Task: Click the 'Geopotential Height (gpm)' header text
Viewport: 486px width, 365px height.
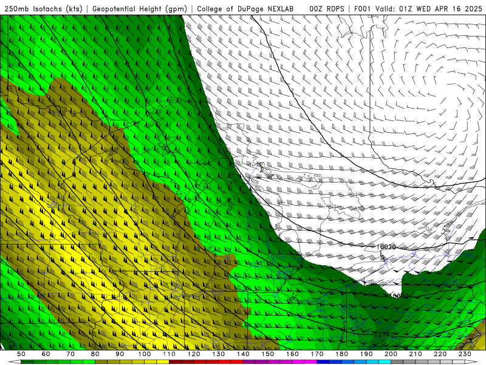Action: coord(140,9)
